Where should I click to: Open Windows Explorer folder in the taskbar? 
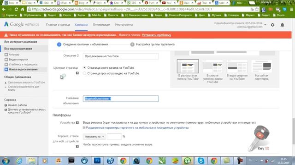pos(32,161)
